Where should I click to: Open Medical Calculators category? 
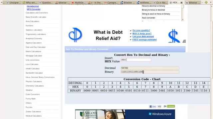pyautogui.click(x=34, y=116)
